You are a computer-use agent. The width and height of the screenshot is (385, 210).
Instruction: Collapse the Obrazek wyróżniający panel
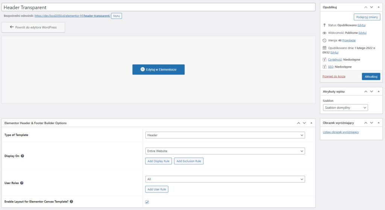378,123
